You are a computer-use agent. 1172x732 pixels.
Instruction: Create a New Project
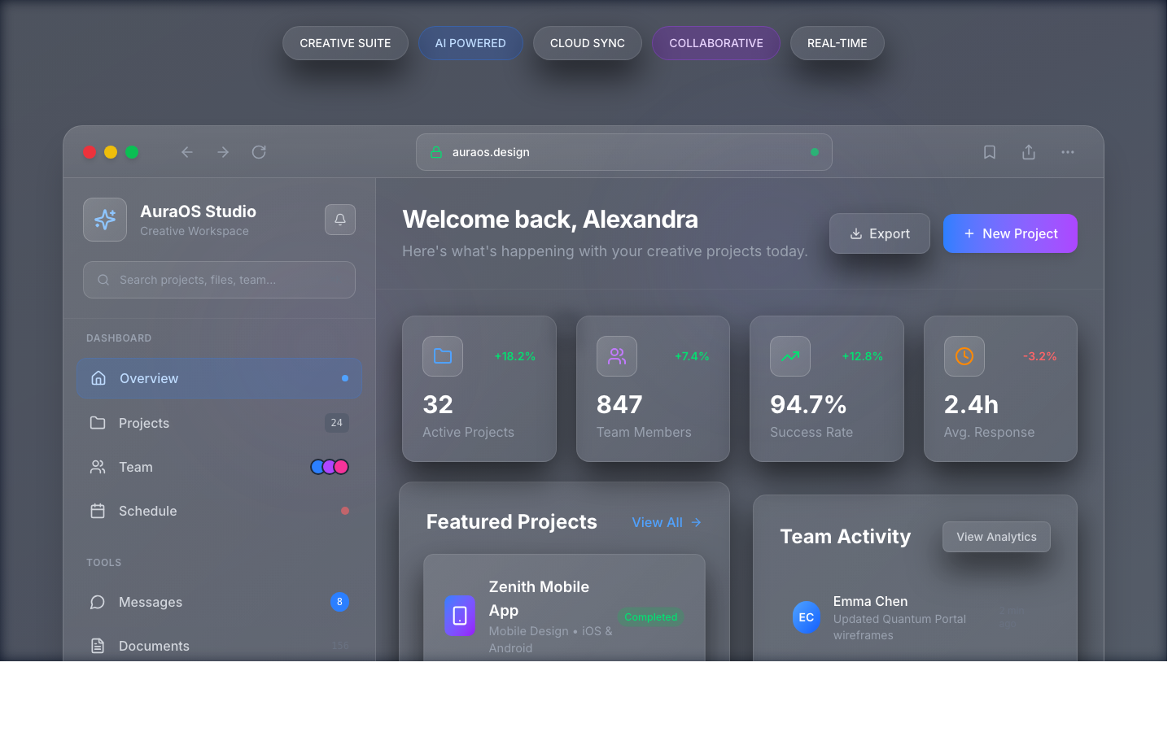pos(1010,233)
